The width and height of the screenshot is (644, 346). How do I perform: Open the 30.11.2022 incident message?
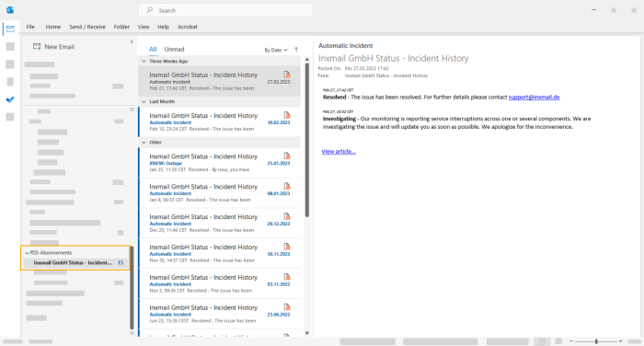tap(219, 254)
